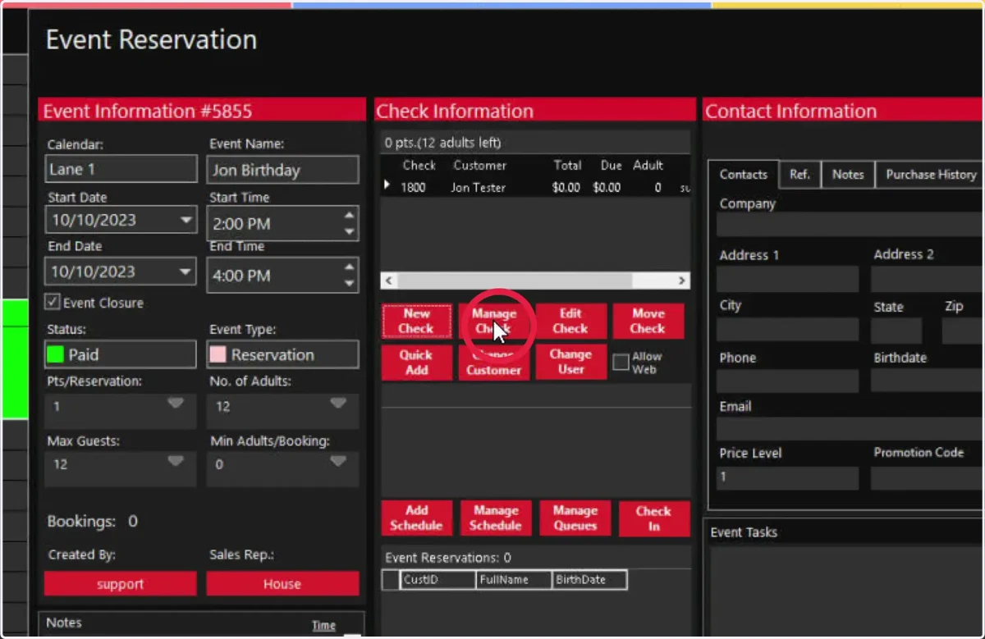985x639 pixels.
Task: Click the support Created By button
Action: (x=121, y=584)
